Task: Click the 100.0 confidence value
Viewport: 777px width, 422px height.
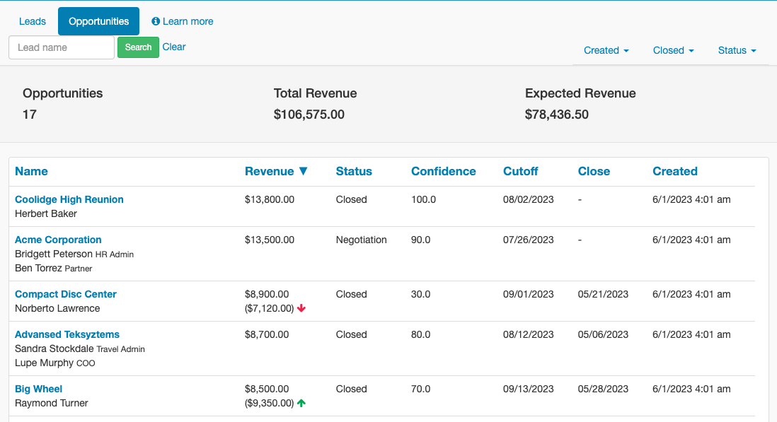Action: point(424,199)
